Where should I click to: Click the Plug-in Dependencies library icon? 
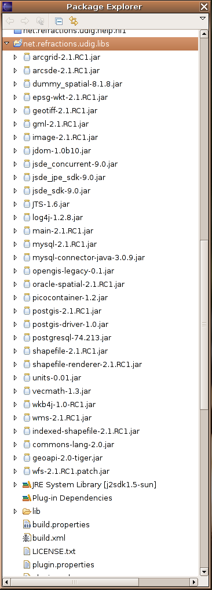27,498
